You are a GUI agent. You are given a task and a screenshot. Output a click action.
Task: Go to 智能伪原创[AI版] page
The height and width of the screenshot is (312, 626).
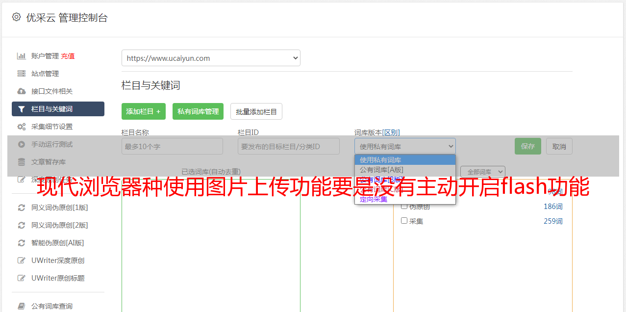[x=58, y=243]
